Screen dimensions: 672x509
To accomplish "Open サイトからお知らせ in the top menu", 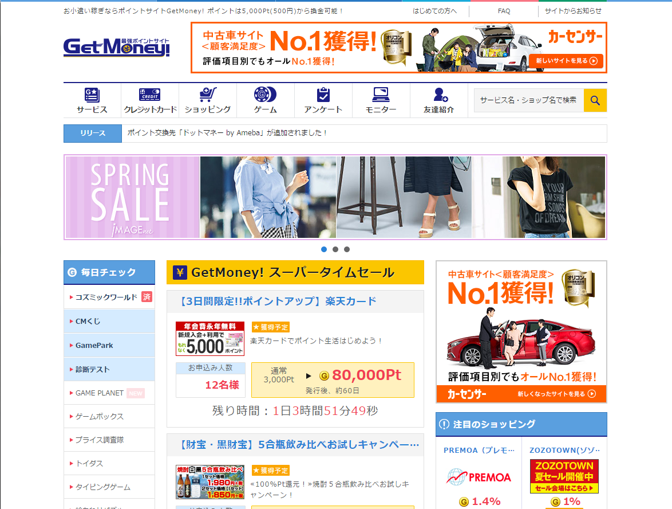I will pos(573,11).
